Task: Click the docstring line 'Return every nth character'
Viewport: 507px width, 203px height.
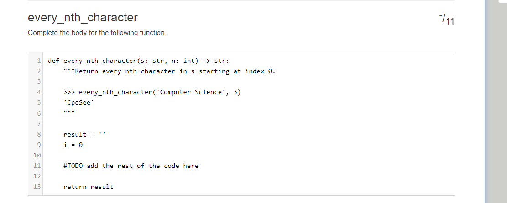Action: 169,71
